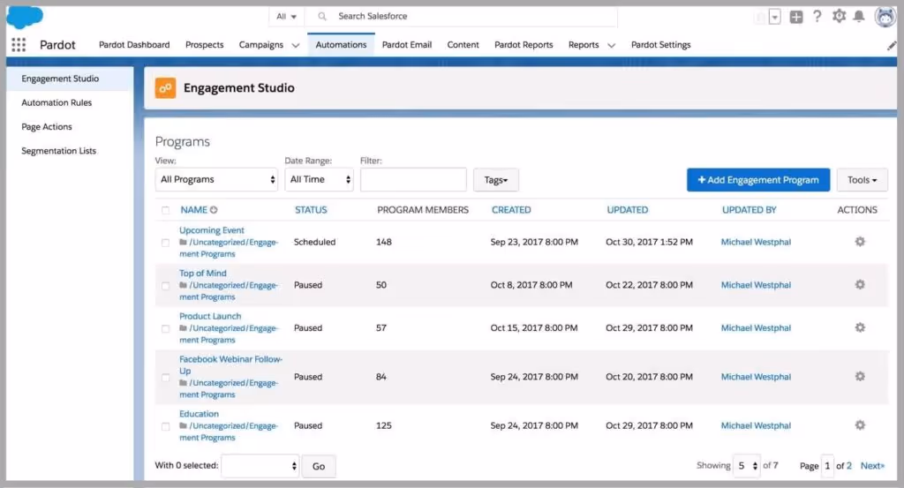This screenshot has width=904, height=488.
Task: Click the edit navigation pencil icon
Action: (892, 45)
